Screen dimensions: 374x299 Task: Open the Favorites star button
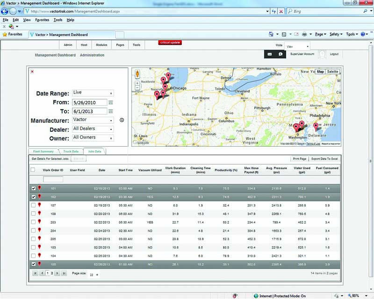click(13, 34)
